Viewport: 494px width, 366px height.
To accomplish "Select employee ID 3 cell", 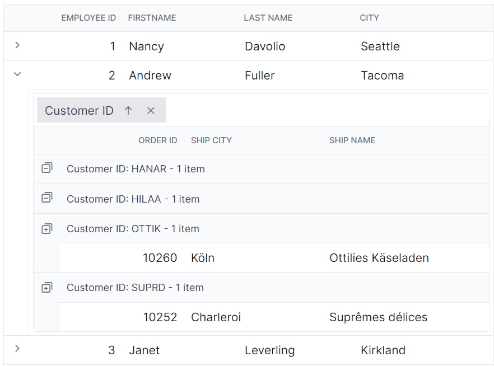I will click(x=111, y=350).
